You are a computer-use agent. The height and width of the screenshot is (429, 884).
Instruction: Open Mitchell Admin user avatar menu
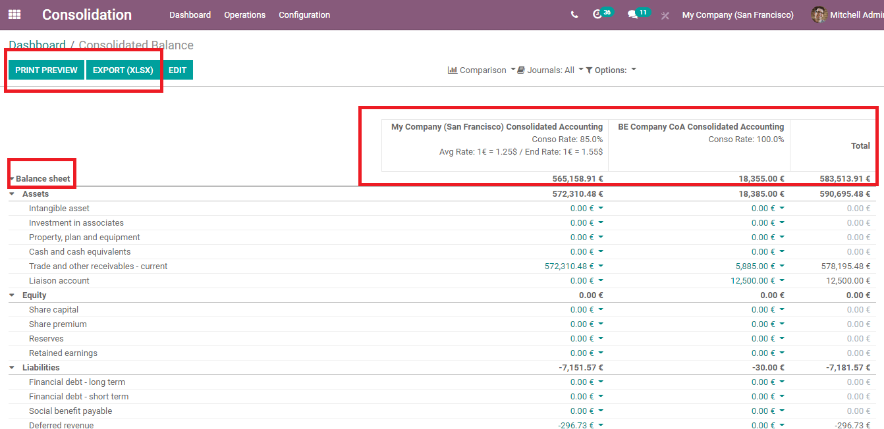847,14
